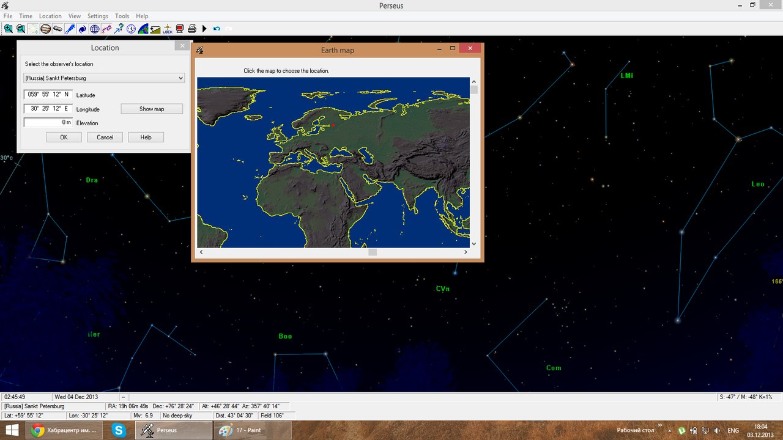Click the map horizontal scrollbar right arrow
The image size is (783, 440).
[x=466, y=252]
